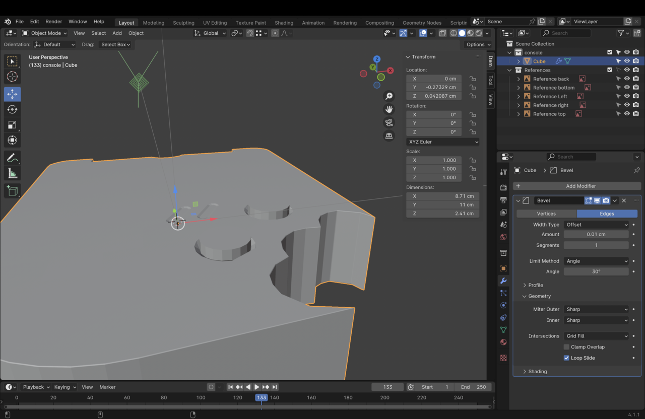Activate the Rotate tool
Viewport: 645px width, 419px height.
pyautogui.click(x=13, y=109)
